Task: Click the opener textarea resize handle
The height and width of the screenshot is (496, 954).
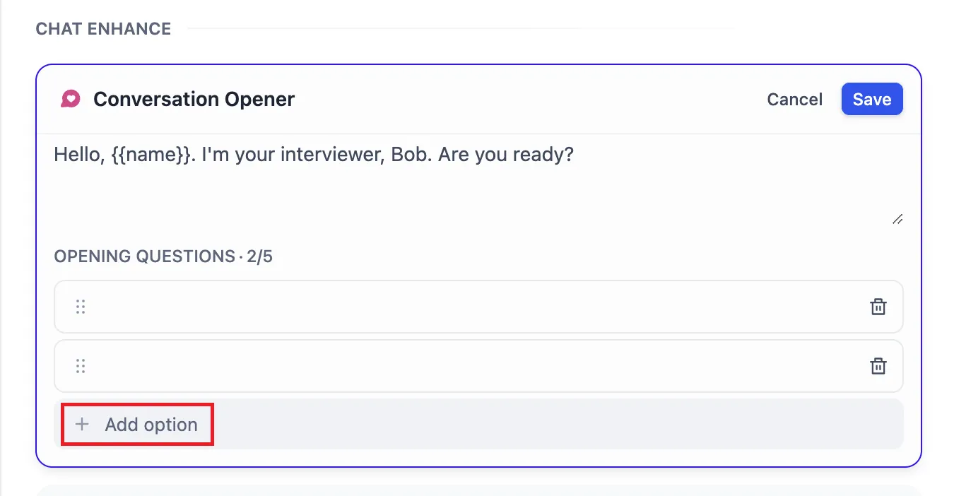Action: pos(897,220)
